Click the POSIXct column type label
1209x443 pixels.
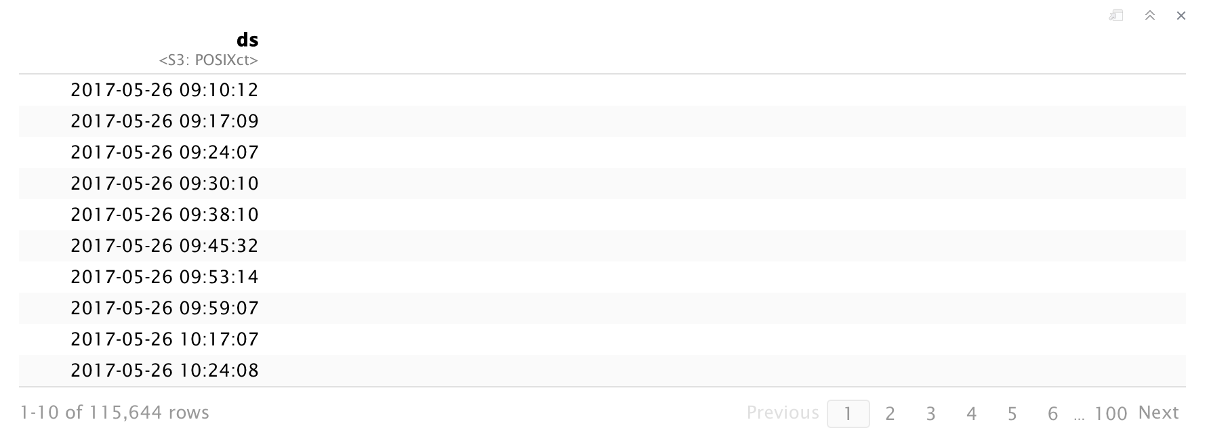pyautogui.click(x=209, y=60)
